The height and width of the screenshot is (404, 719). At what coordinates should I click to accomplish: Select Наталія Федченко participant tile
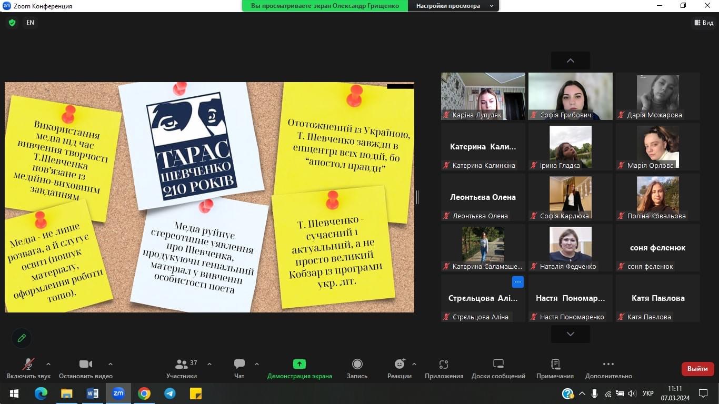pyautogui.click(x=571, y=248)
